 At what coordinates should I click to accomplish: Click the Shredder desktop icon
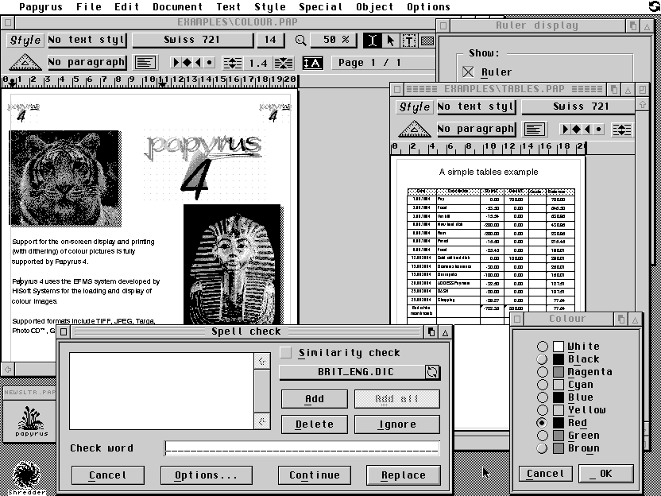pos(26,479)
